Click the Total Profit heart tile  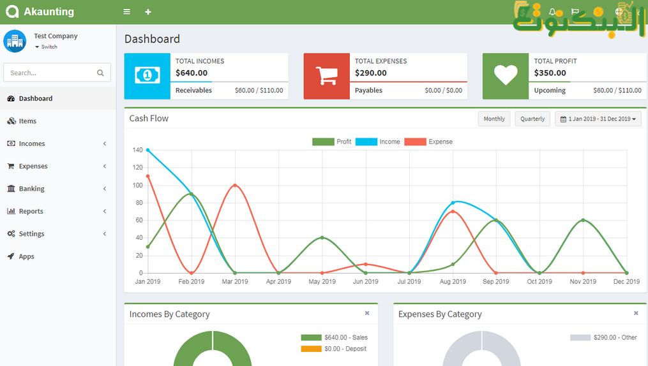tap(506, 76)
